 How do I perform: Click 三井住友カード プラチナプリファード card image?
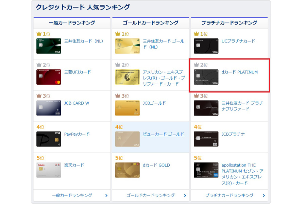(206, 108)
